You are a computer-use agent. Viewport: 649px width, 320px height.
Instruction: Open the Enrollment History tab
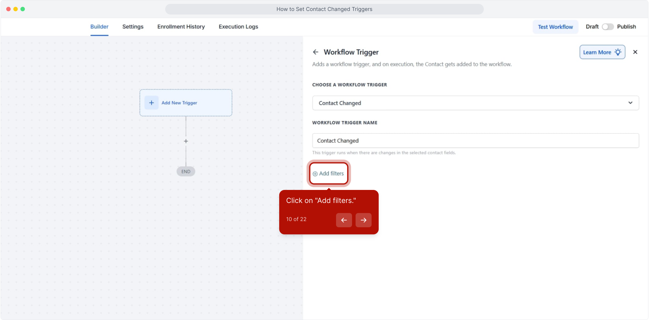click(x=181, y=27)
